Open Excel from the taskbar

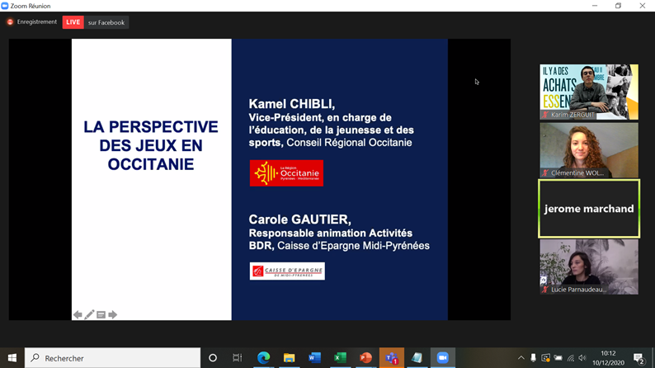(x=340, y=358)
